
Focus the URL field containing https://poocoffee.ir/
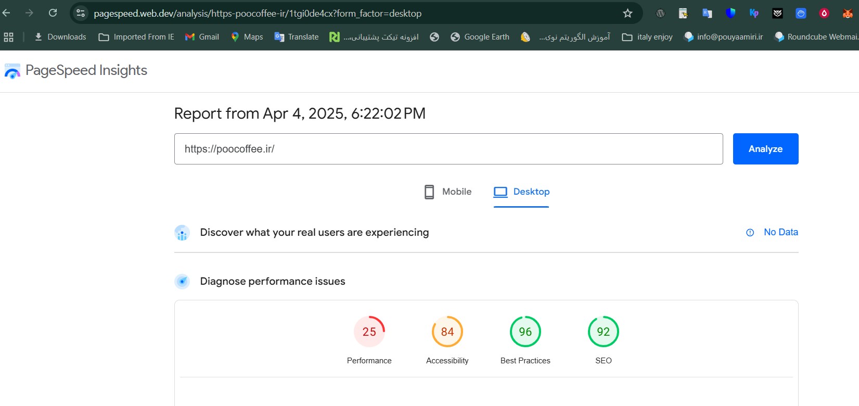click(448, 149)
